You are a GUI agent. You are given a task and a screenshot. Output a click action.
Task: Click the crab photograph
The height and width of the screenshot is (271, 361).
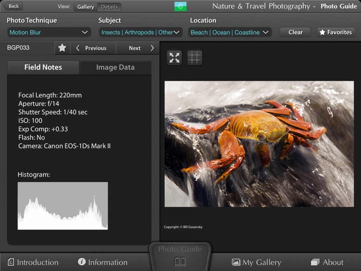pyautogui.click(x=259, y=143)
